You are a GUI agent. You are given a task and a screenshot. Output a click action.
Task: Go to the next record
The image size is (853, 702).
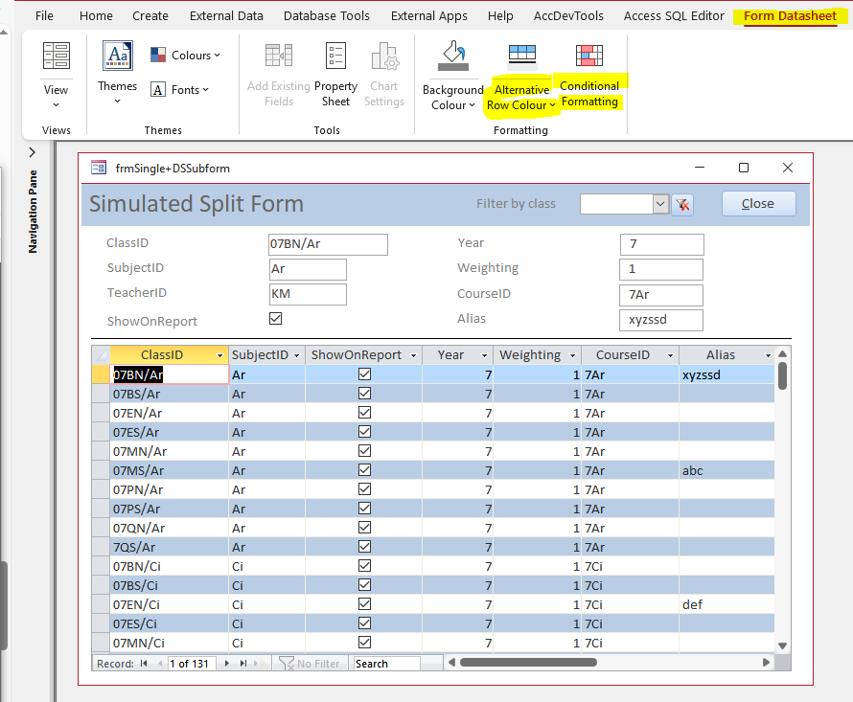click(227, 664)
